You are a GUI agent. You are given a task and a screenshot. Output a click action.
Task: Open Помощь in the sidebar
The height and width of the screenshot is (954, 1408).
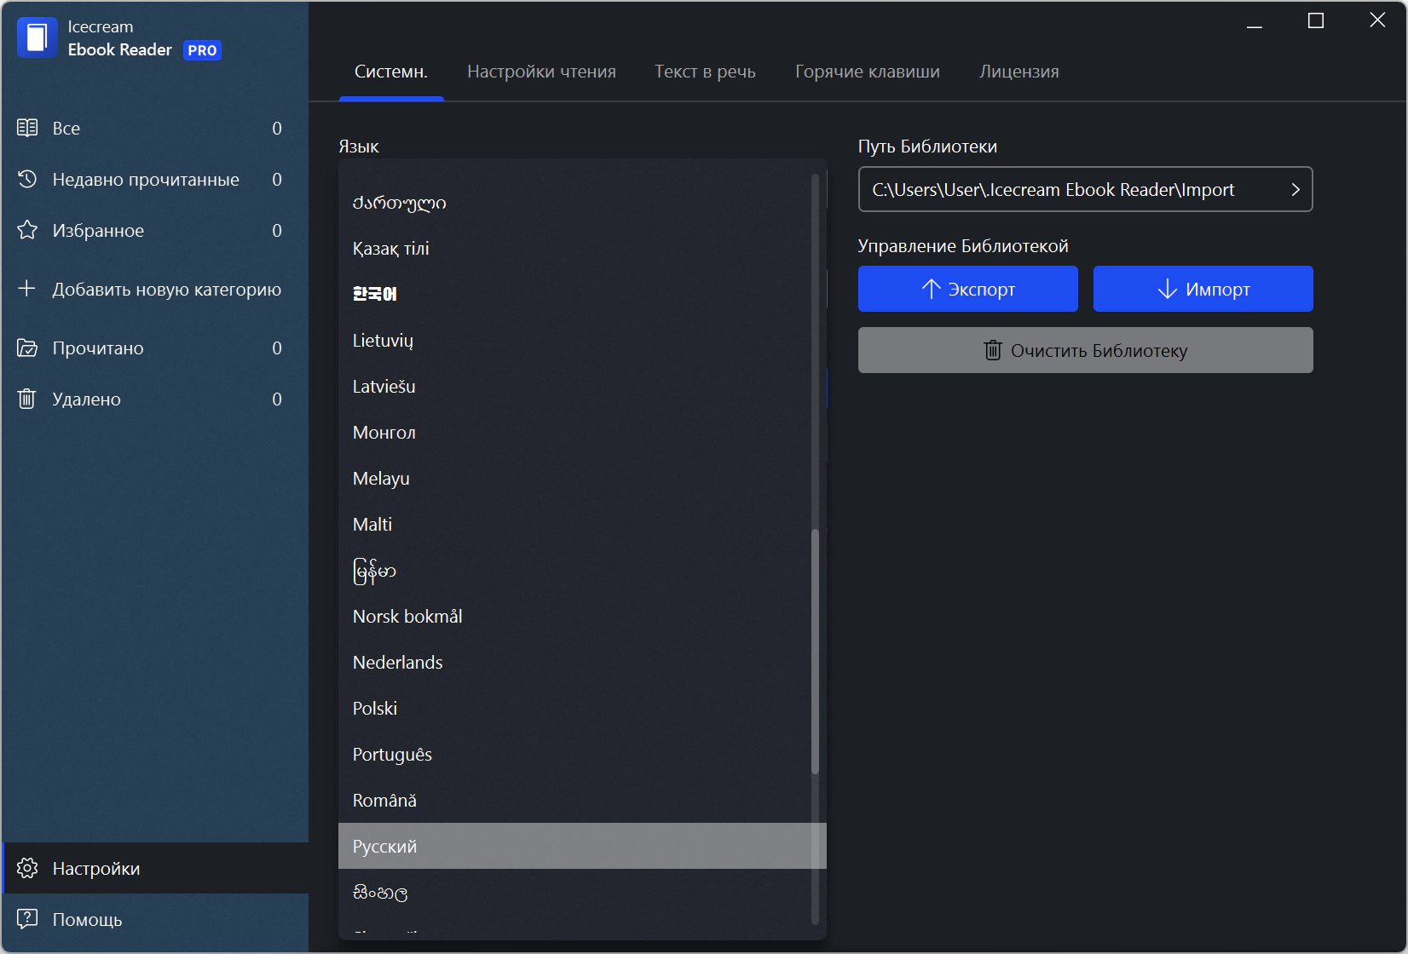point(154,919)
